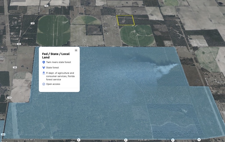Viewport: 225px width, 142px height.
Task: Click the rightmost Route 6 highway shield
Action: (x=199, y=139)
